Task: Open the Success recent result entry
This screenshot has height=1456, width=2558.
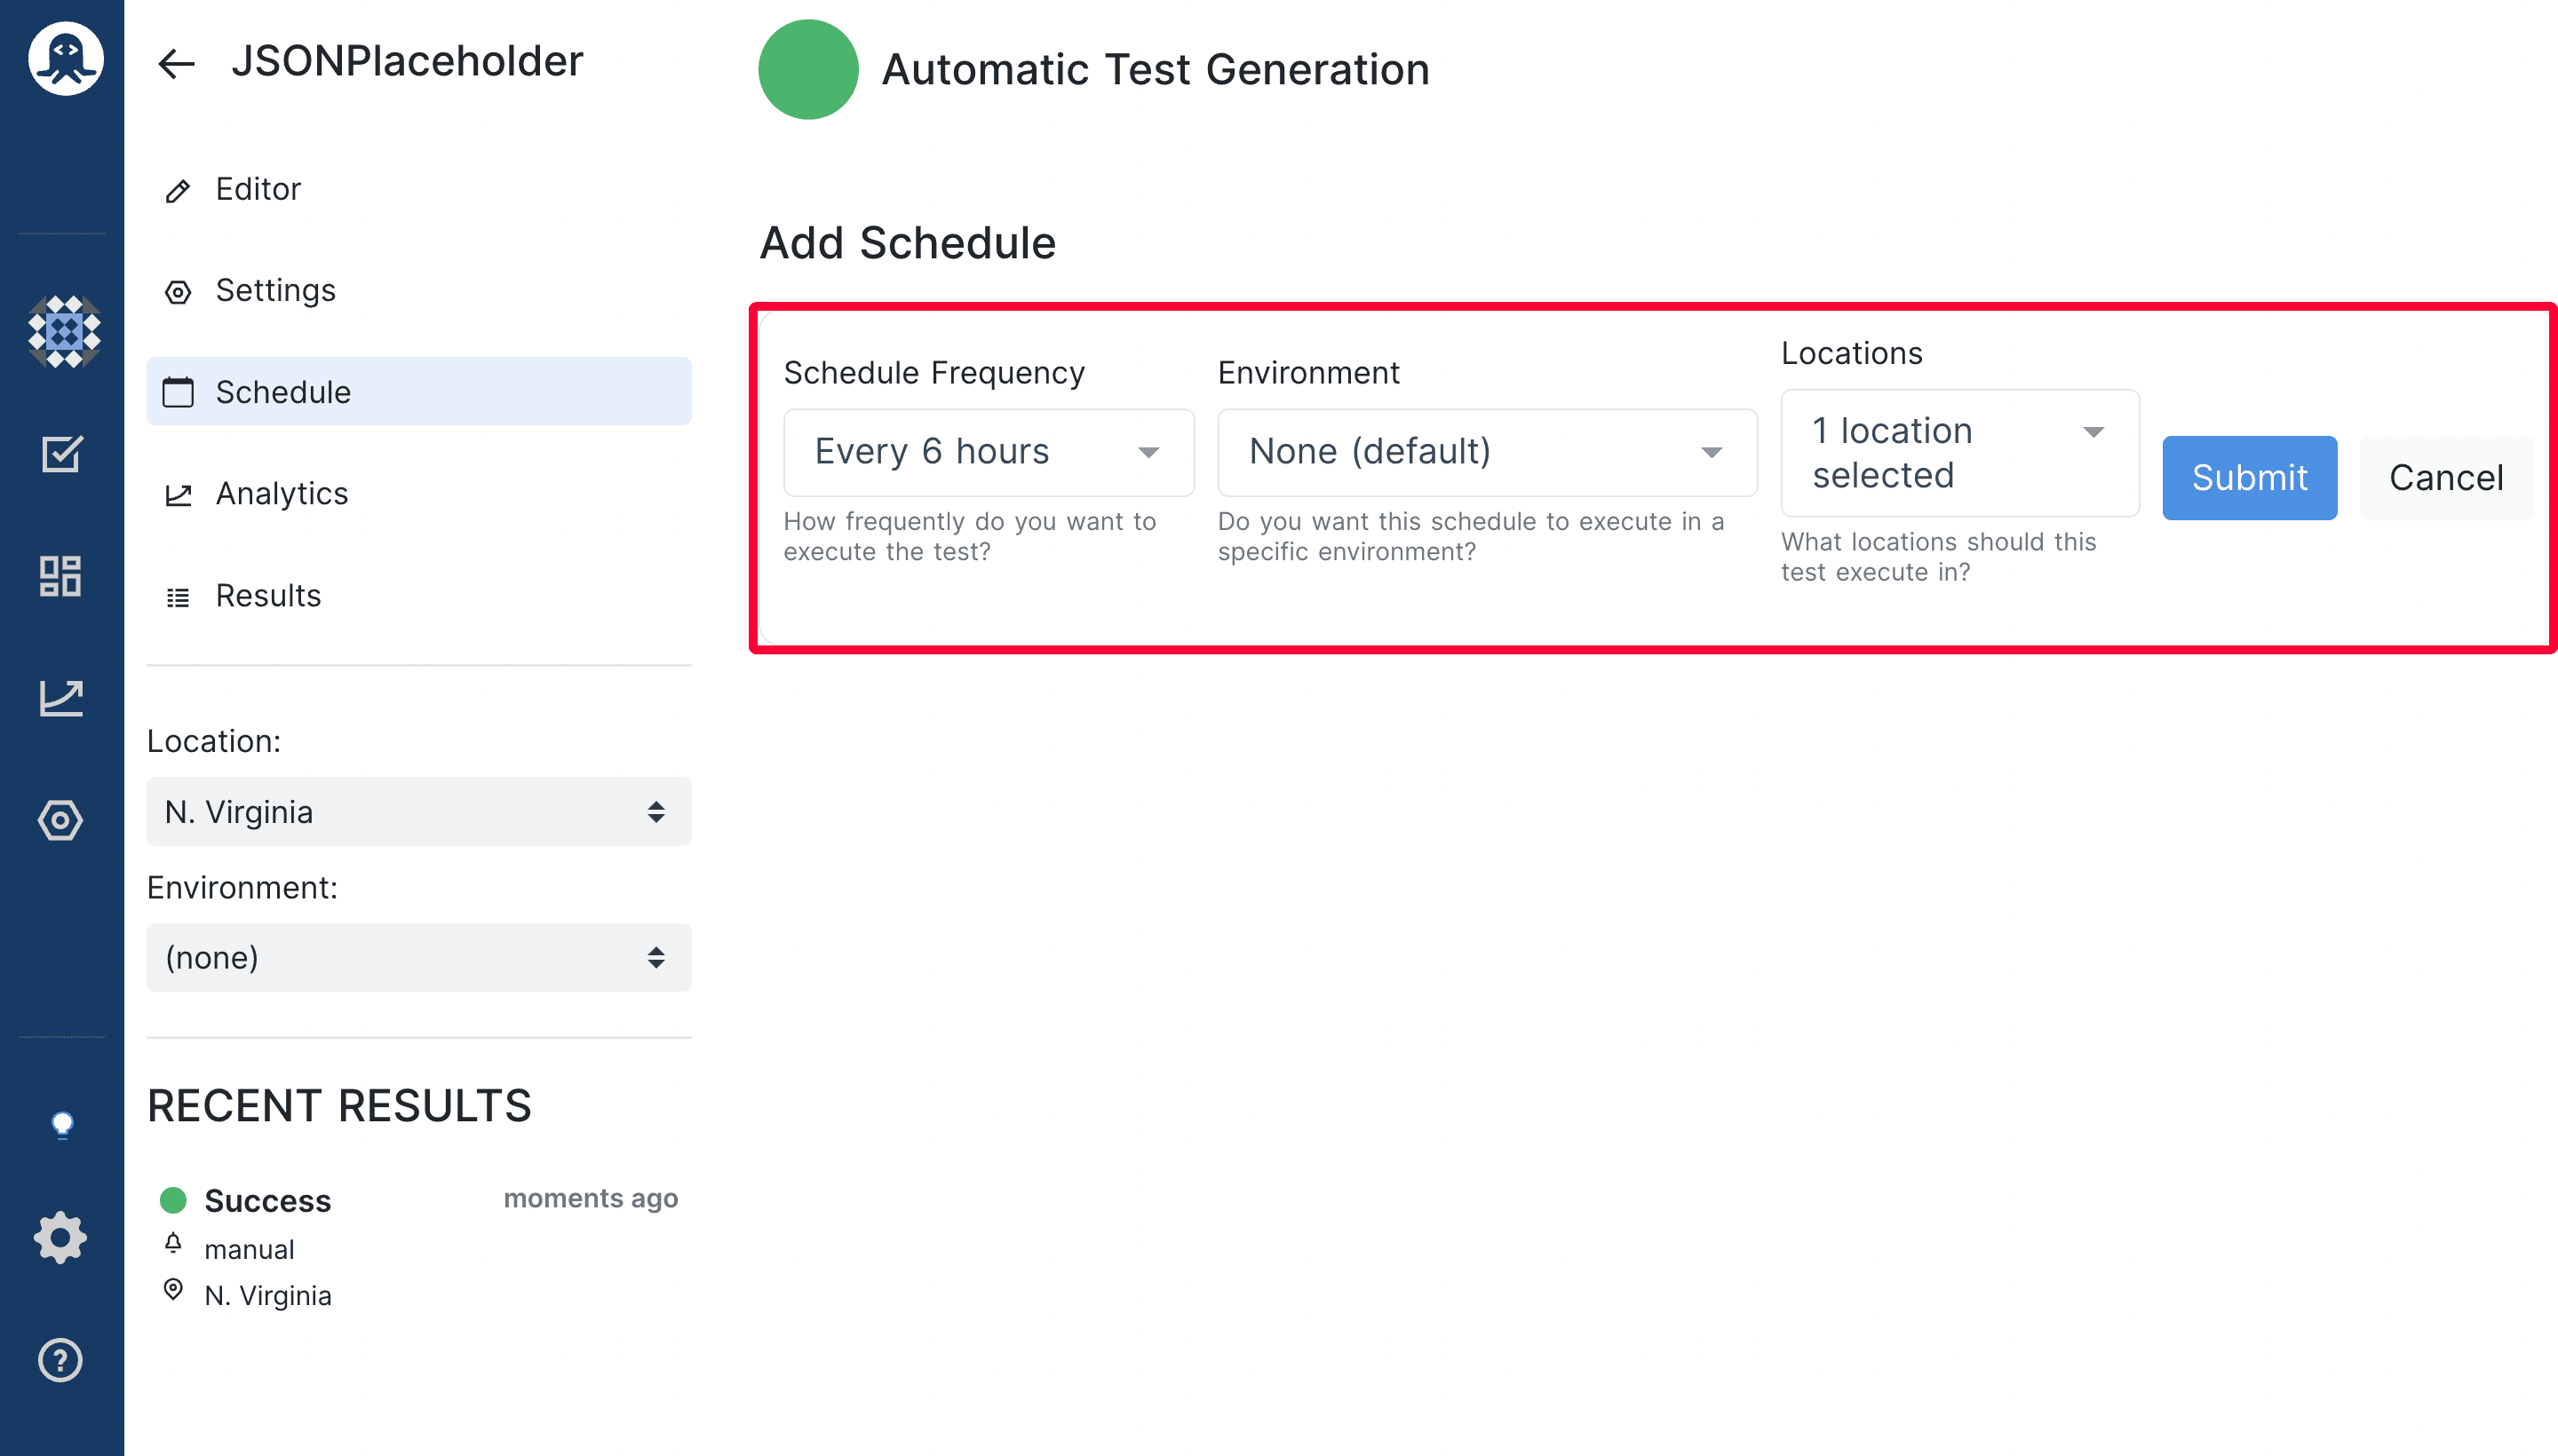Action: (419, 1246)
